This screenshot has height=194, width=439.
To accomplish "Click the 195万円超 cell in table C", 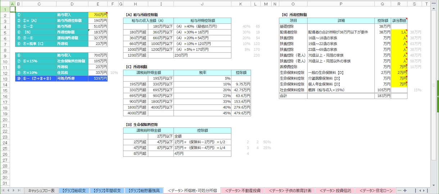I will click(x=136, y=84).
